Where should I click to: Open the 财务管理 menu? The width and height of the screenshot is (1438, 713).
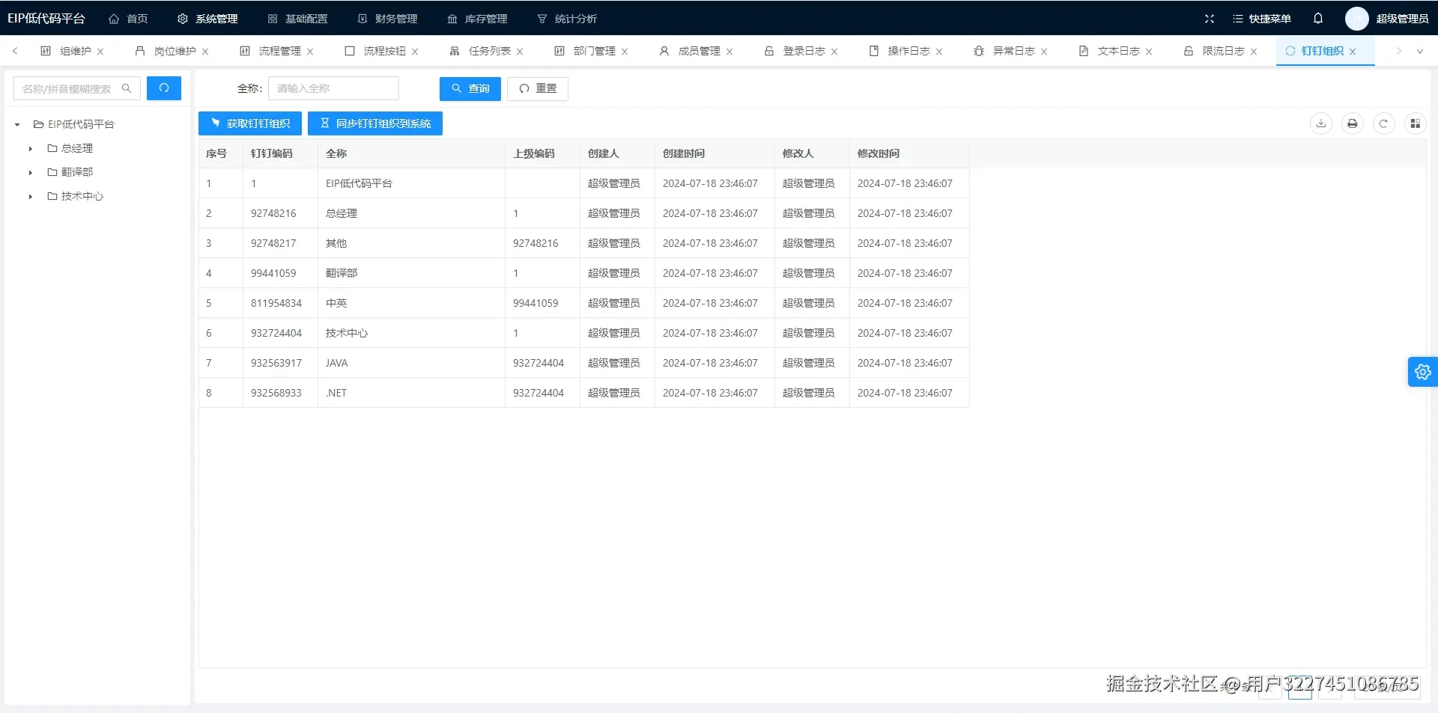[387, 19]
